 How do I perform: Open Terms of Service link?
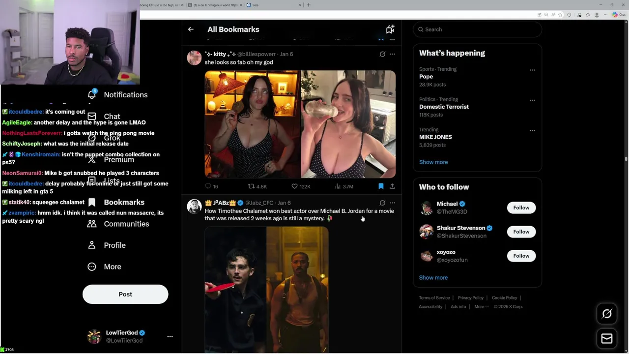point(434,298)
